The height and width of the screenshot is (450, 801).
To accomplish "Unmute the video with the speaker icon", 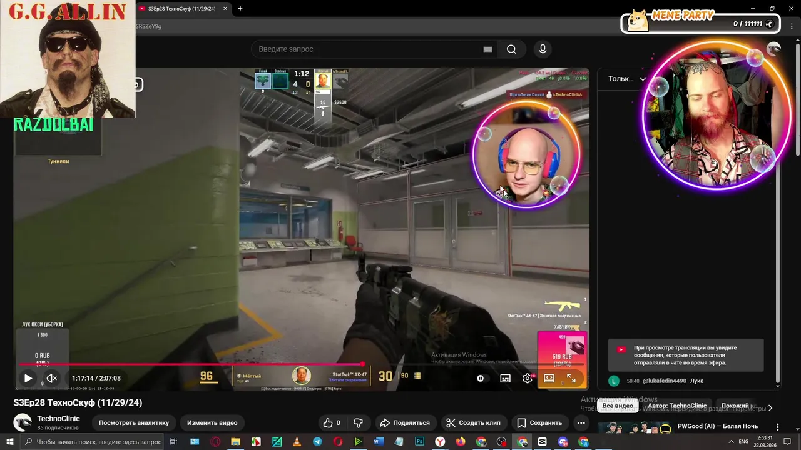I will click(52, 378).
